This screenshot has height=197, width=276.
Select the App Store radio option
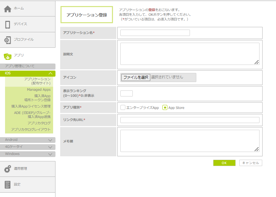tap(165, 108)
